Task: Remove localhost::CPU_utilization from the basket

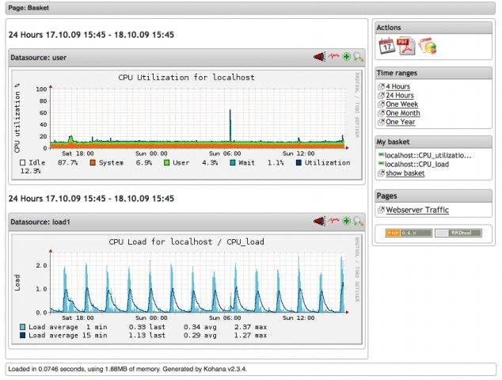Action: (381, 155)
